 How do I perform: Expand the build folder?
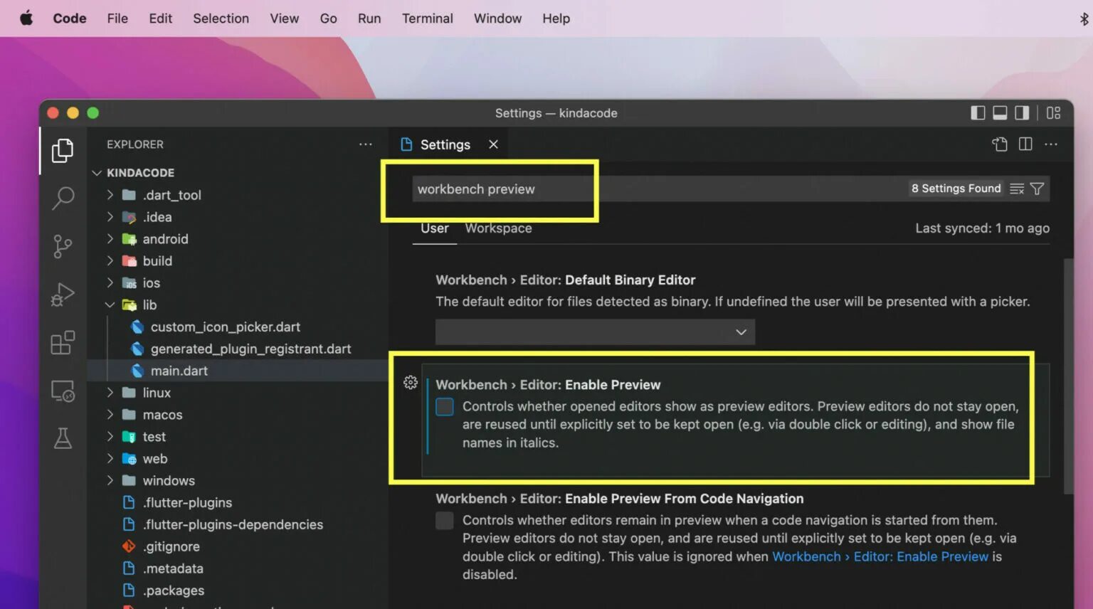tap(110, 261)
